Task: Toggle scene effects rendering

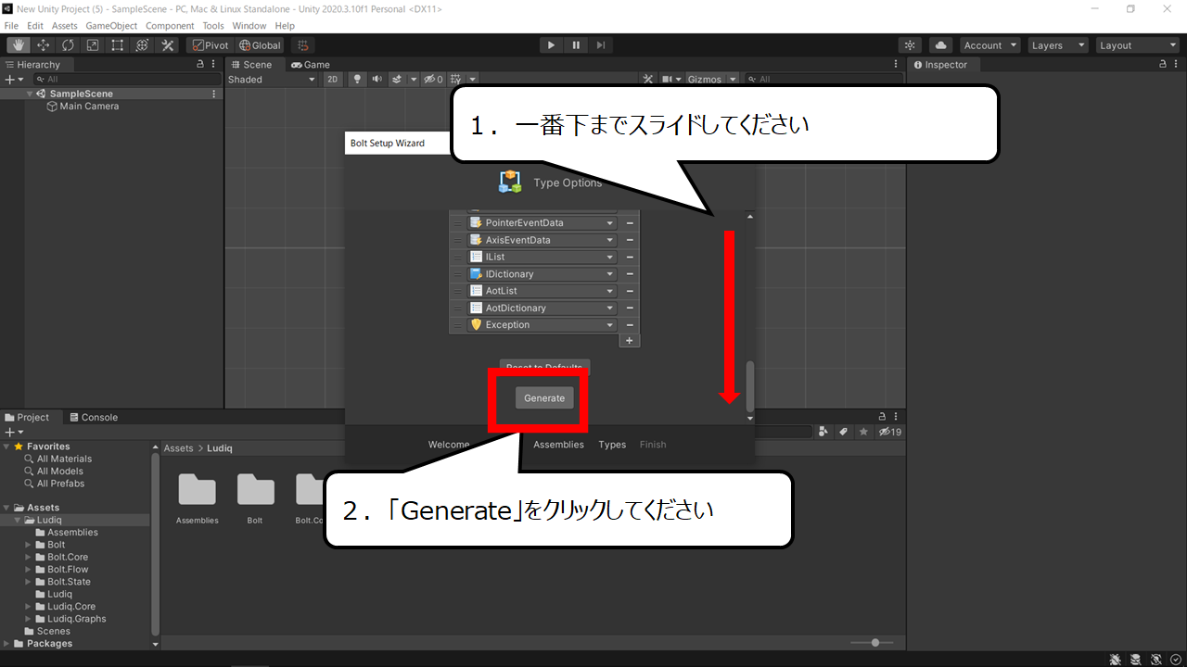Action: (x=397, y=80)
